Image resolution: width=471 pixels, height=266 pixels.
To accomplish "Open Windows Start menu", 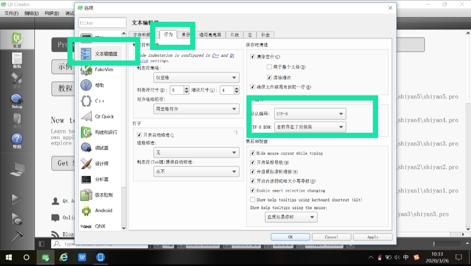I will tap(9, 257).
